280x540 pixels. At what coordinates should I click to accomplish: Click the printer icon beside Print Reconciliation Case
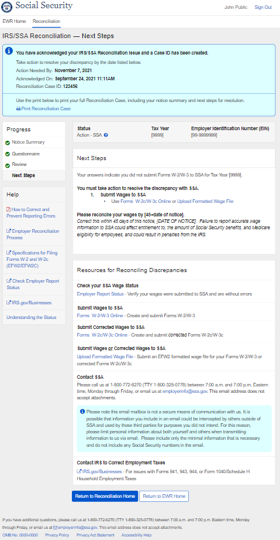pos(19,109)
